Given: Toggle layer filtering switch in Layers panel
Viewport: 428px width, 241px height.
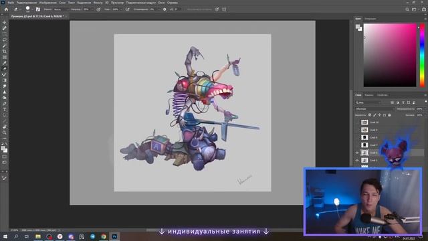Looking at the screenshot, I should click(426, 102).
